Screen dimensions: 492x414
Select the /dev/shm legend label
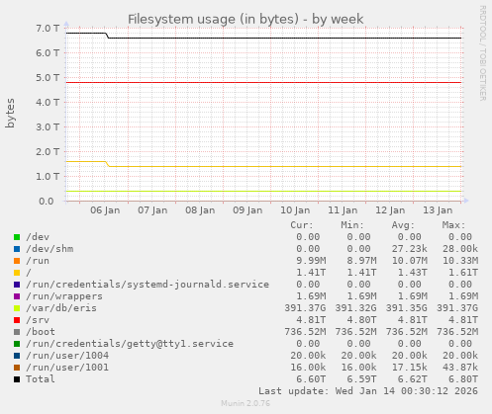pyautogui.click(x=49, y=249)
